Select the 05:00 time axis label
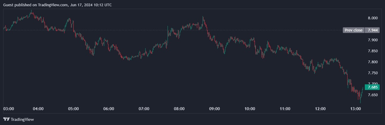Screen dimensions: 385x125 (73, 109)
